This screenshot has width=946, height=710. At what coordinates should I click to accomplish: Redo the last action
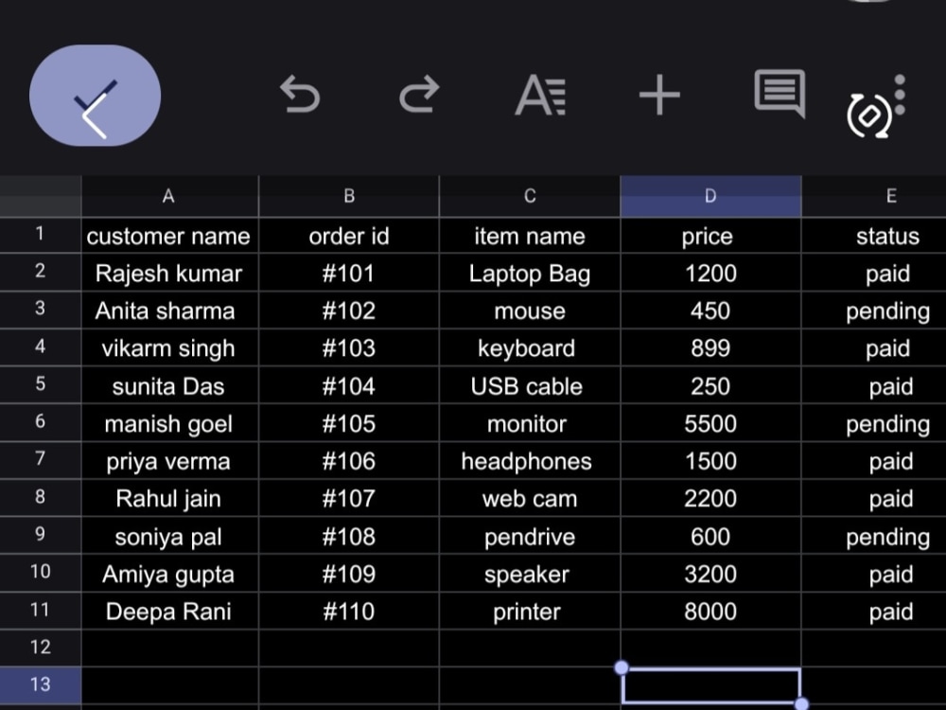[x=419, y=95]
